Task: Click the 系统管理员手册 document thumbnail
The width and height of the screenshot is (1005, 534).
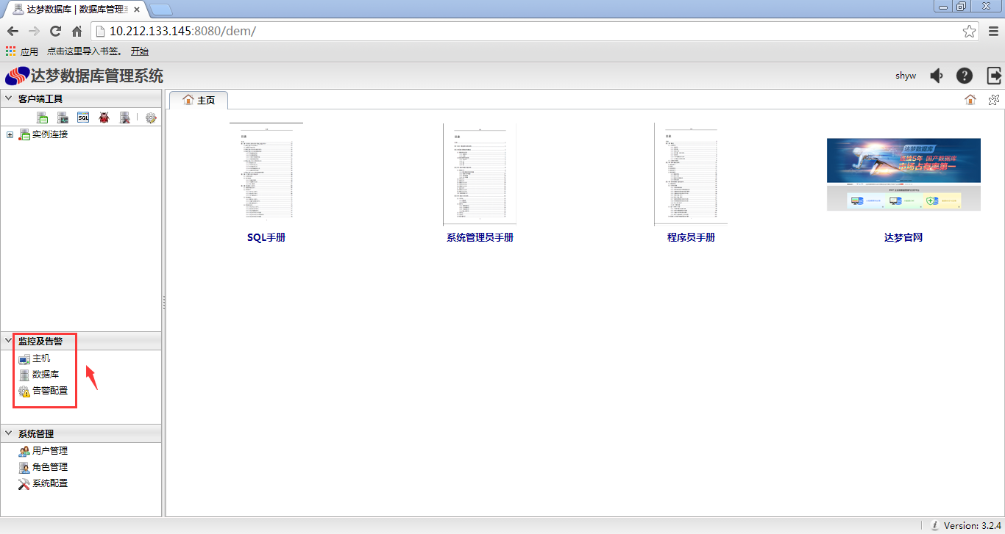Action: (480, 174)
